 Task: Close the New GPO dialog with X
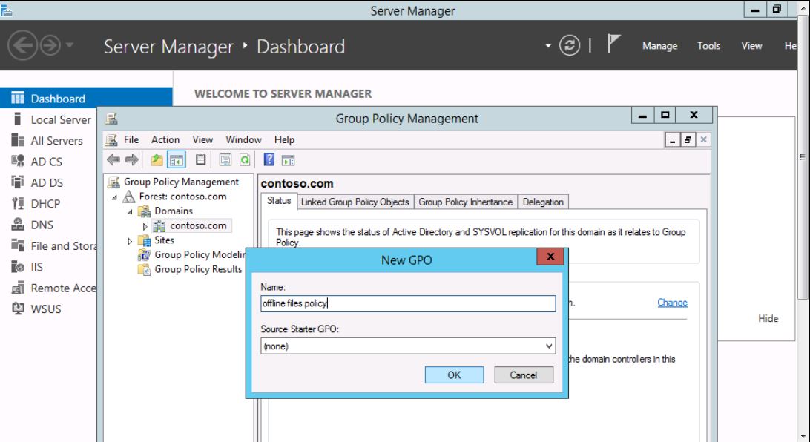(x=550, y=256)
